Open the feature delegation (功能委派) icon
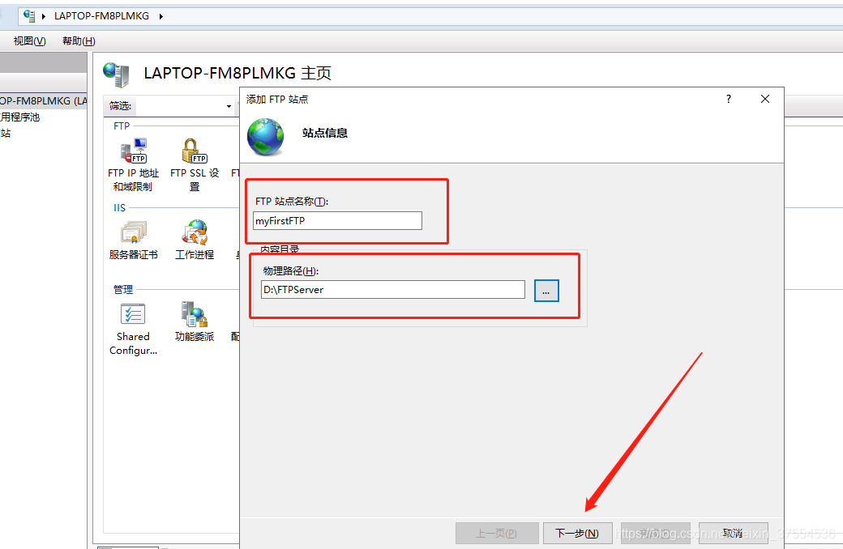Viewport: 843px width, 549px height. pos(195,316)
